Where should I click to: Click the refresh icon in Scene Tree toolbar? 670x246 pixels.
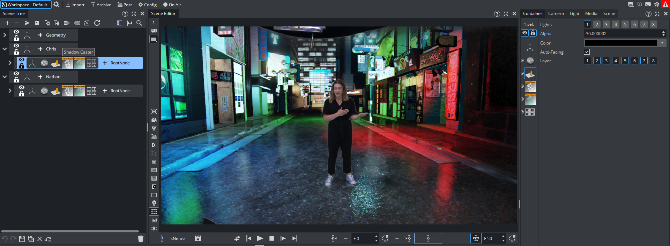point(97,23)
